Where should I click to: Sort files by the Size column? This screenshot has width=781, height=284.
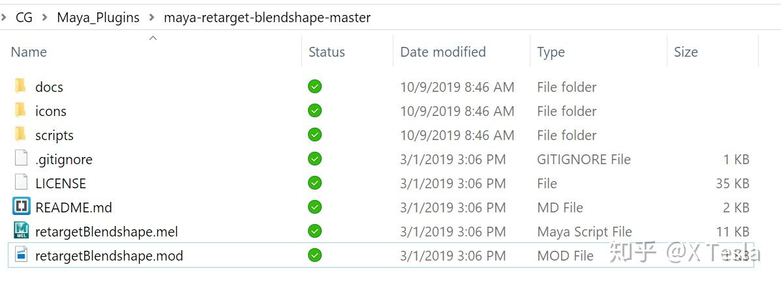(685, 52)
